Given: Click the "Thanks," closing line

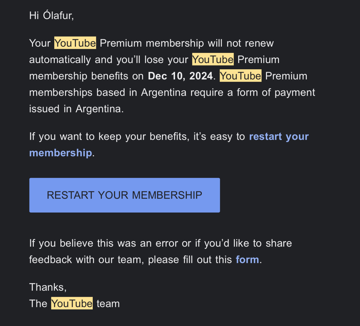Looking at the screenshot, I should [48, 287].
